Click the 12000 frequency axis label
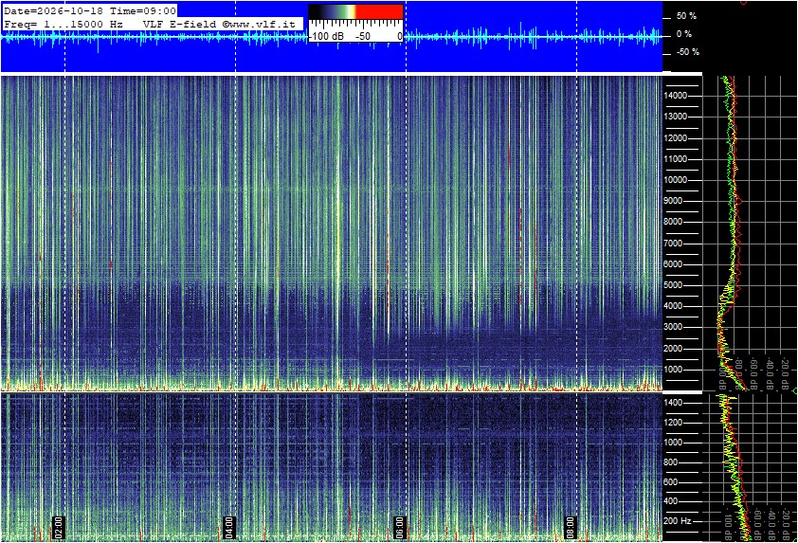This screenshot has height=543, width=798. click(676, 138)
